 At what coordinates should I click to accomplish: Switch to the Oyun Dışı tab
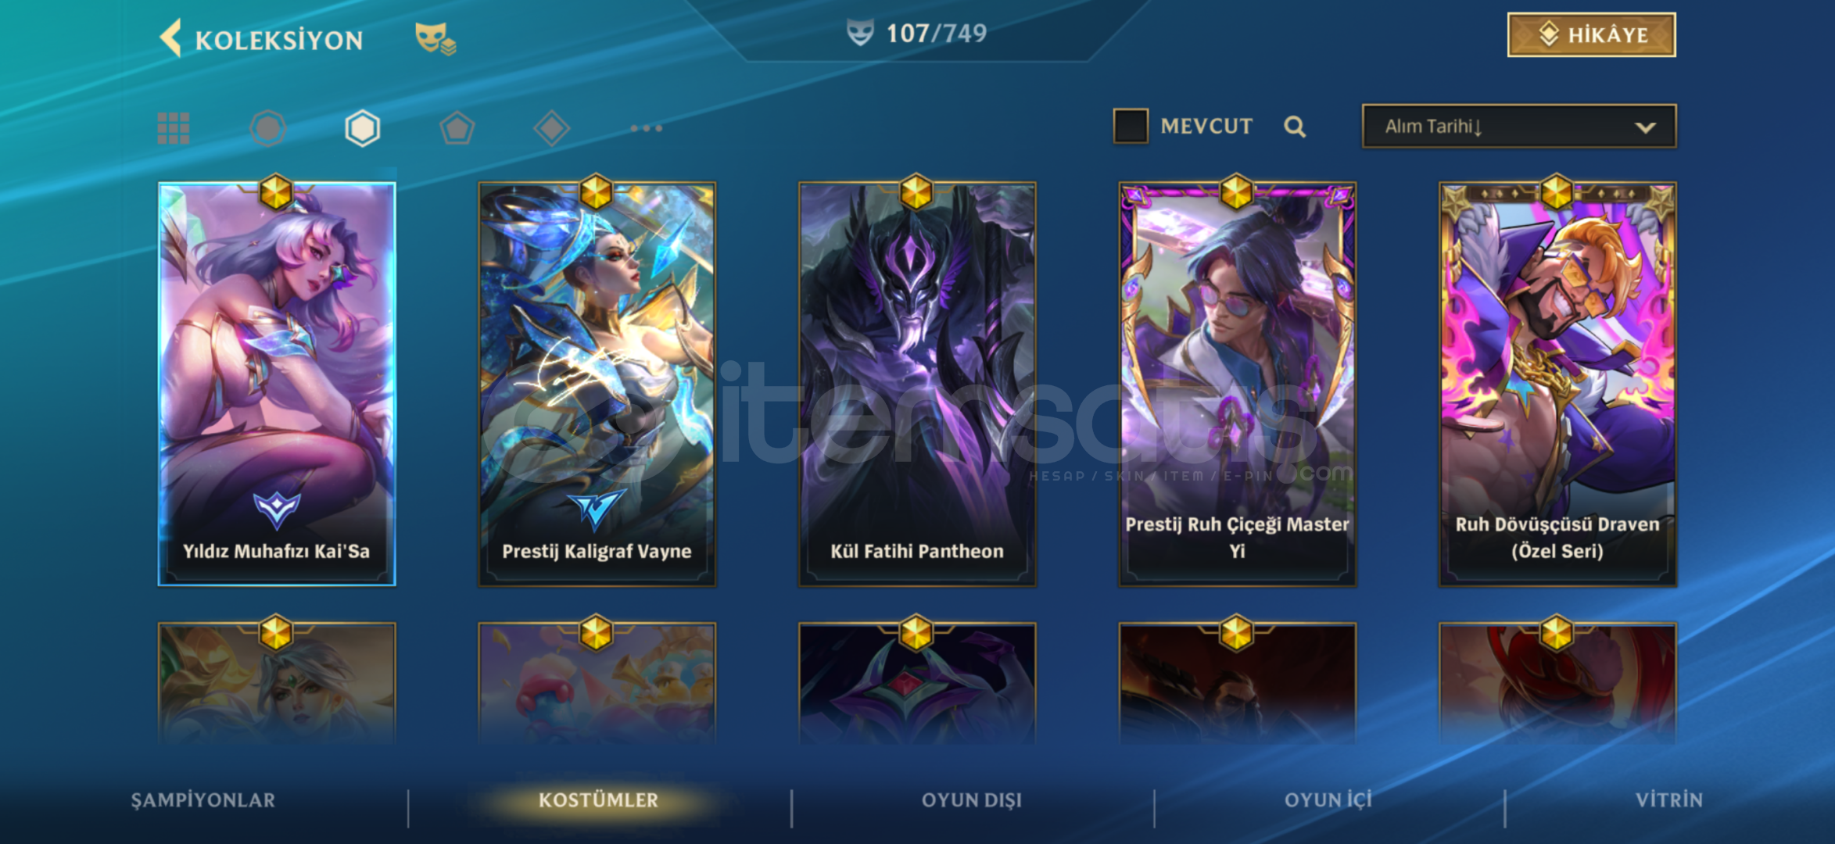tap(972, 800)
